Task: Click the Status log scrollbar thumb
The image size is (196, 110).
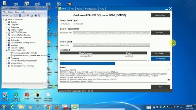Action: [x=169, y=79]
